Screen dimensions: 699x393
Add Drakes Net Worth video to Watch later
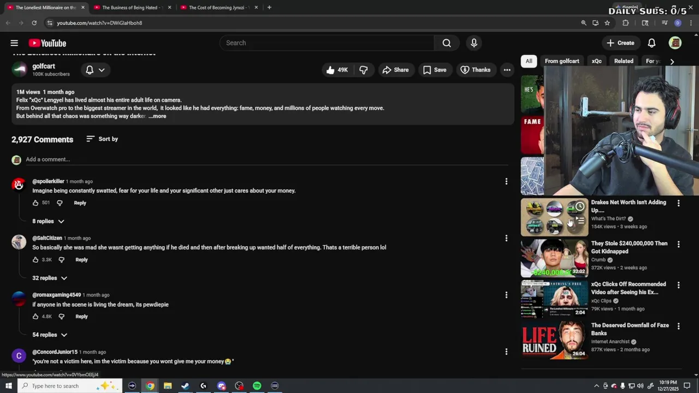tap(579, 207)
